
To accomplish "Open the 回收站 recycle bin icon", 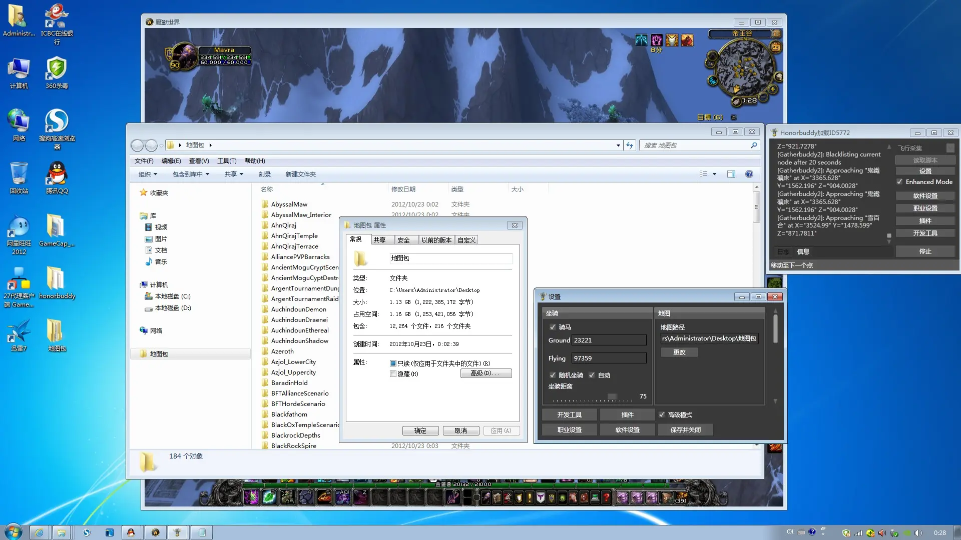I will 19,173.
